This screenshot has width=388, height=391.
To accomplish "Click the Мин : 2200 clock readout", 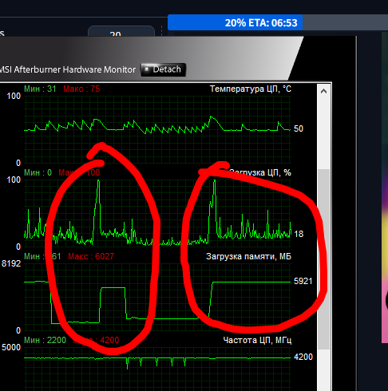I will coord(45,340).
